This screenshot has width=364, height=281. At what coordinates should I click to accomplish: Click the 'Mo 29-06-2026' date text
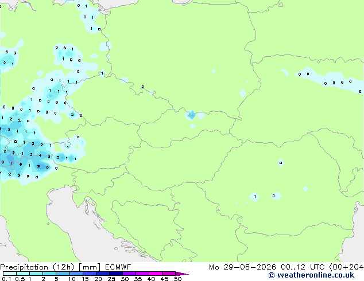(x=243, y=267)
